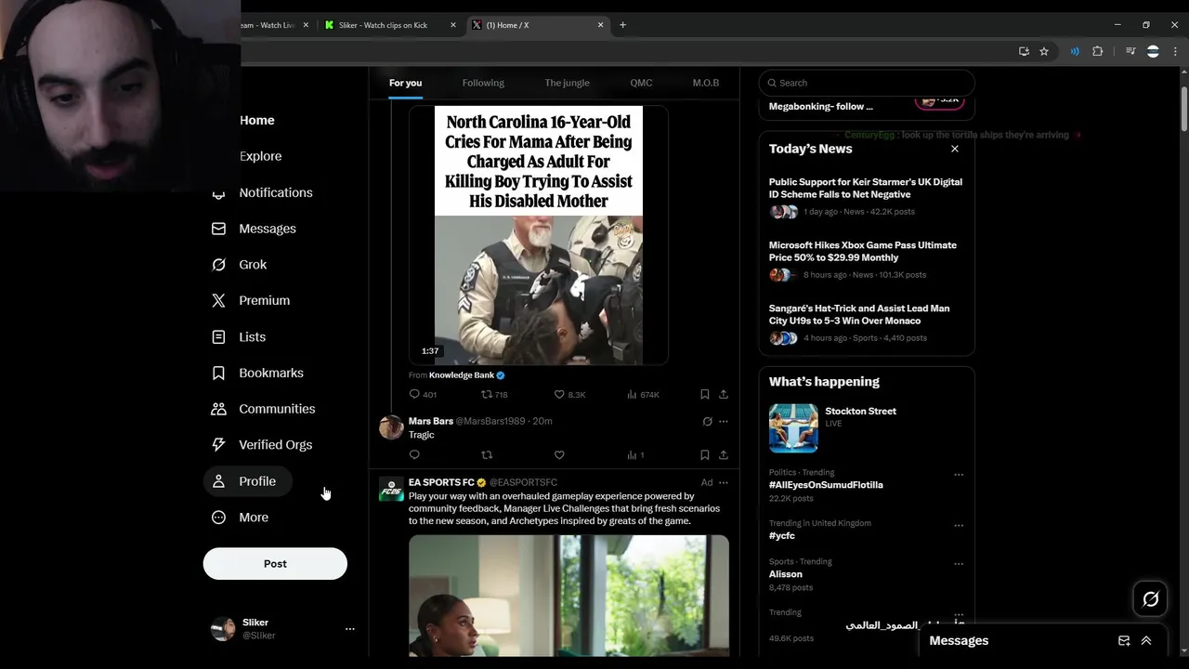The width and height of the screenshot is (1189, 669).
Task: Open Grok from the sidebar
Action: [240, 265]
